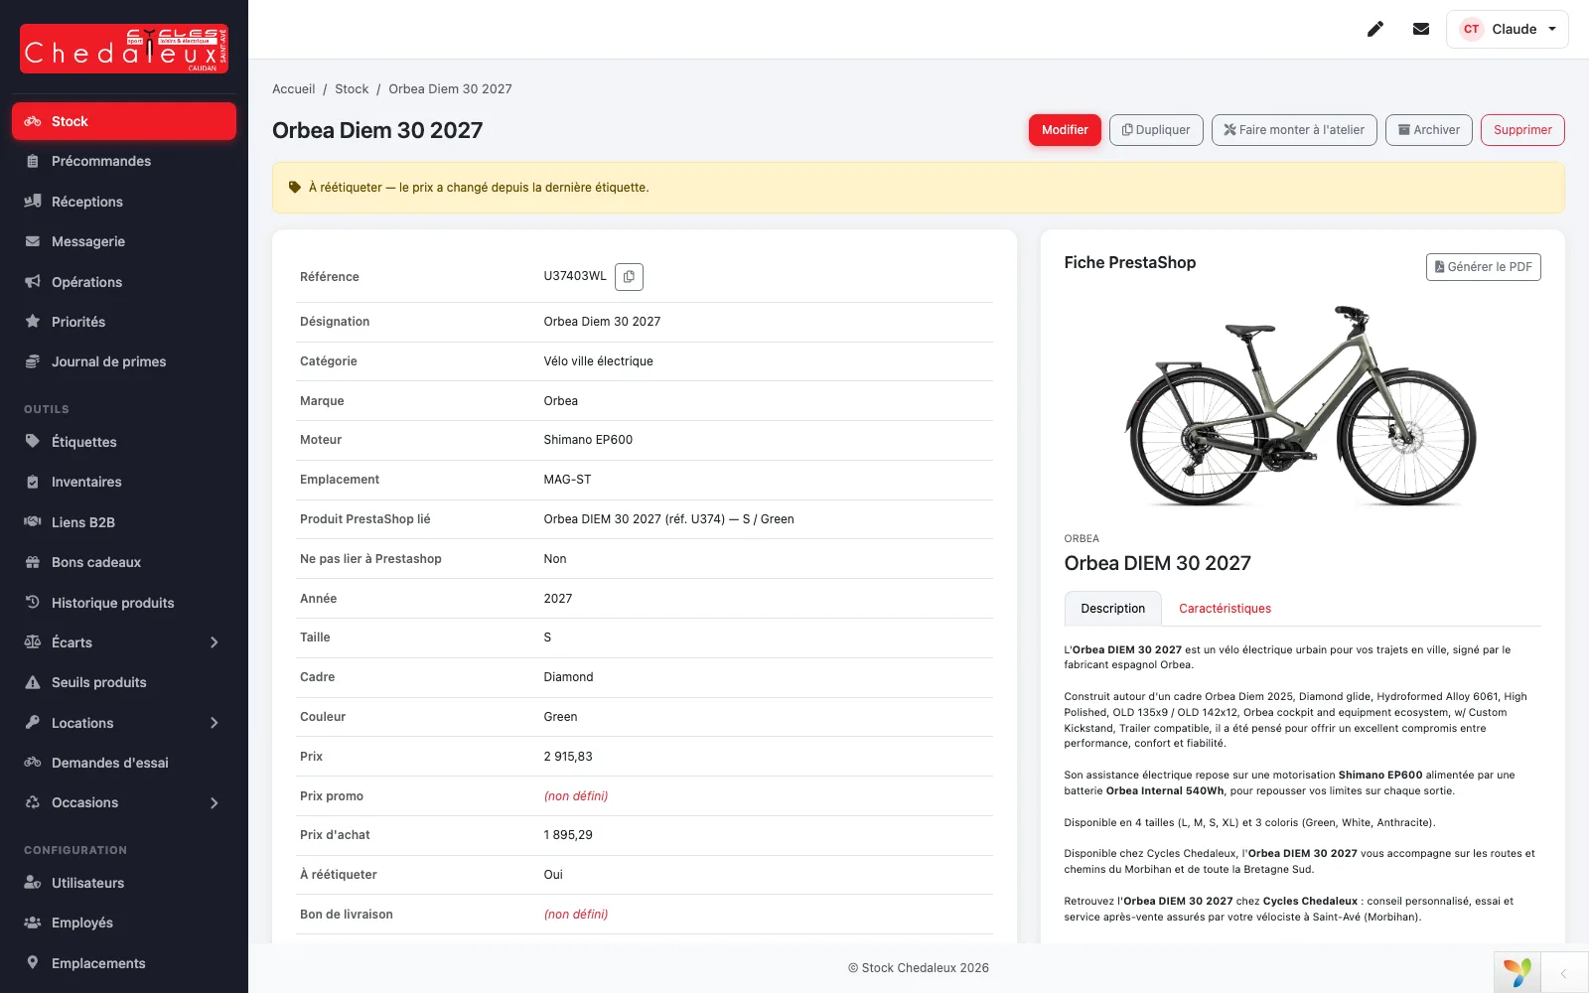This screenshot has height=993, width=1589.
Task: Click the Étiquettes tag icon
Action: pyautogui.click(x=33, y=441)
